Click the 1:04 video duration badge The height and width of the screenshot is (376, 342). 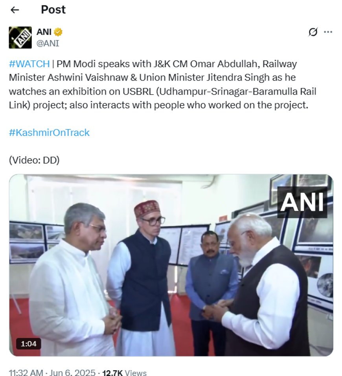pos(29,344)
